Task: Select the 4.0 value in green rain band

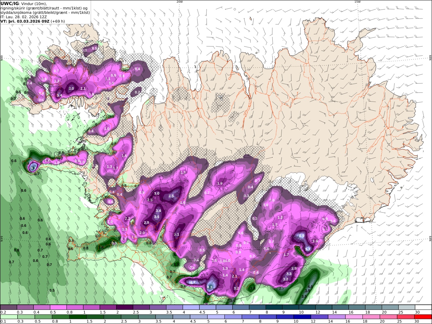Action: point(310,287)
